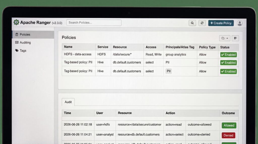Image resolution: width=258 pixels, height=144 pixels.
Task: Click the Tags icon in sidebar
Action: (x=17, y=50)
